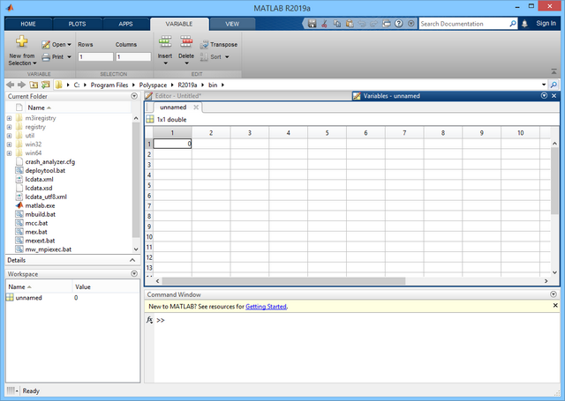Image resolution: width=565 pixels, height=401 pixels.
Task: Switch to the PLOTS tab
Action: click(77, 24)
